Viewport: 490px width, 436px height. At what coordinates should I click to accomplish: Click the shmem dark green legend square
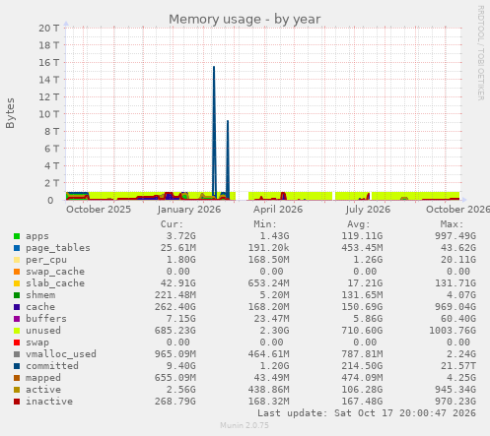pyautogui.click(x=17, y=295)
